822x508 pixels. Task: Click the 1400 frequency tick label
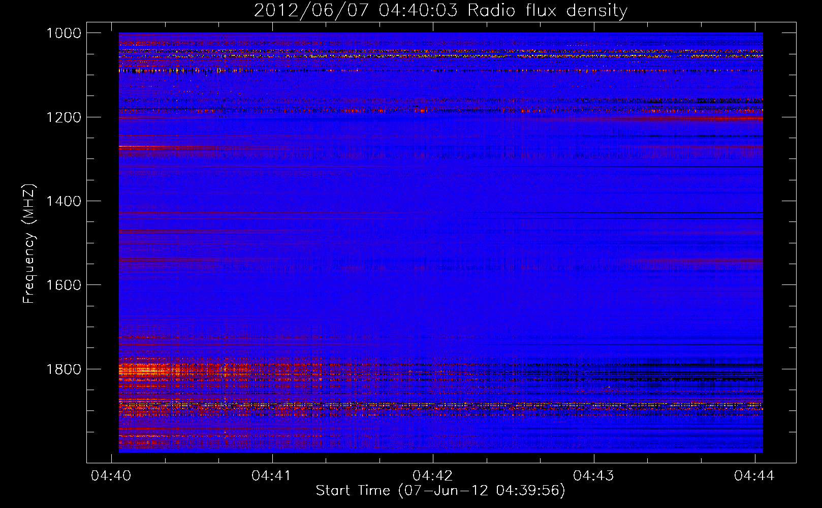(x=64, y=201)
